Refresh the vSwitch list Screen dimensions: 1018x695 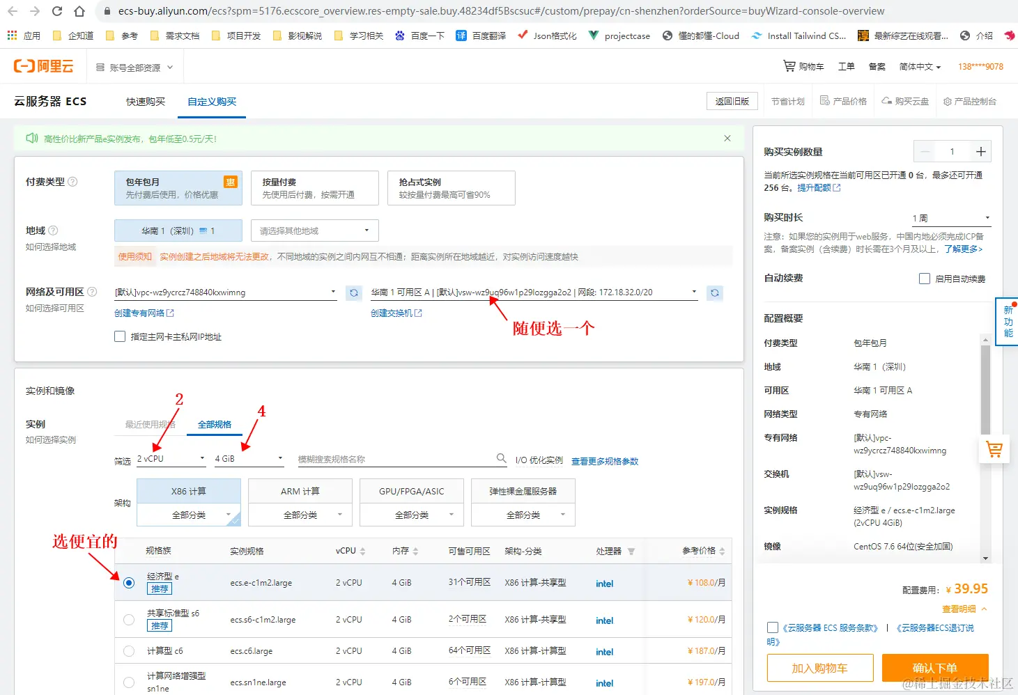click(715, 292)
